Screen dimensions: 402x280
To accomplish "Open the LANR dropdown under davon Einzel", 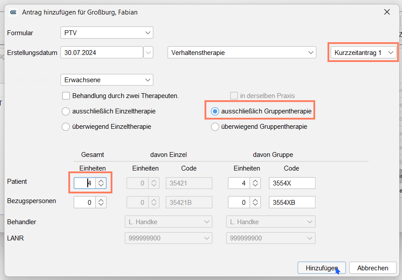I will pyautogui.click(x=168, y=238).
